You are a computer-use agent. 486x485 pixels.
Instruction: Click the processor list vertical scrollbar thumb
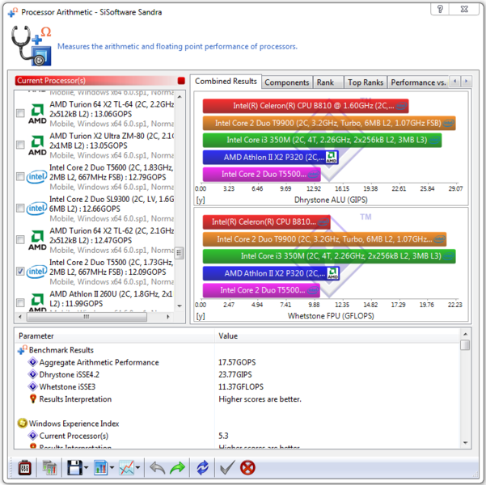pyautogui.click(x=179, y=253)
